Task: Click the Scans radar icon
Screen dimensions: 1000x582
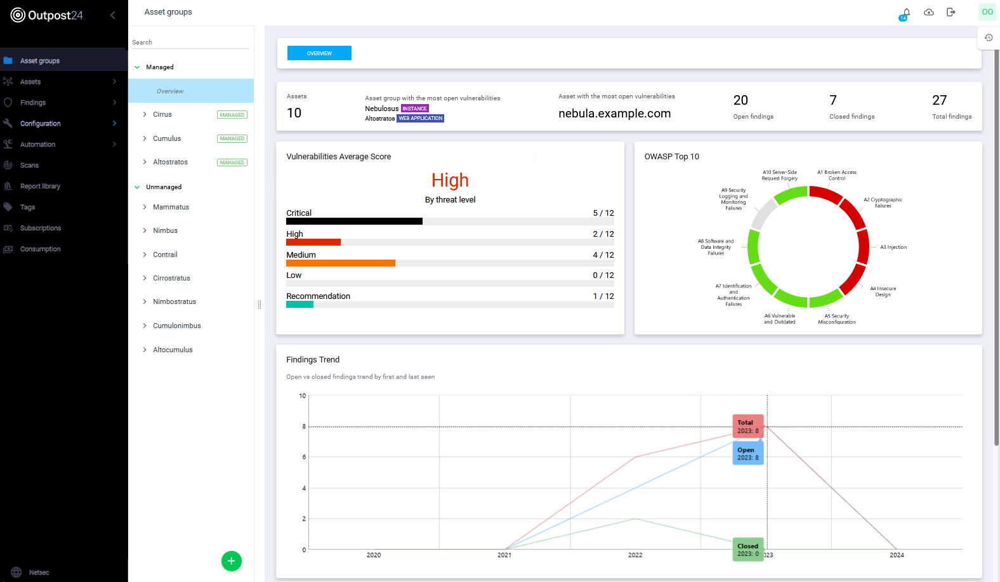Action: pyautogui.click(x=8, y=166)
